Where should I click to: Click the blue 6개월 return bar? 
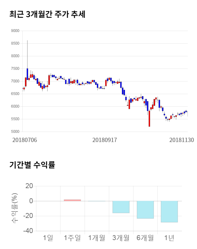pyautogui.click(x=145, y=210)
